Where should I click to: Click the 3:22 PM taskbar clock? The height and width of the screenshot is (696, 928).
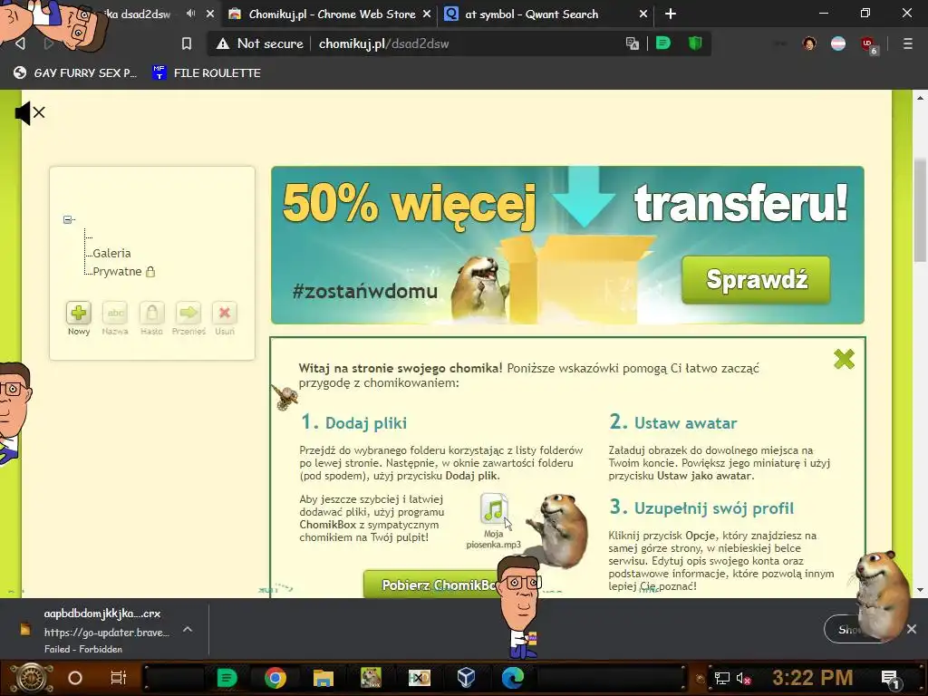tap(812, 678)
